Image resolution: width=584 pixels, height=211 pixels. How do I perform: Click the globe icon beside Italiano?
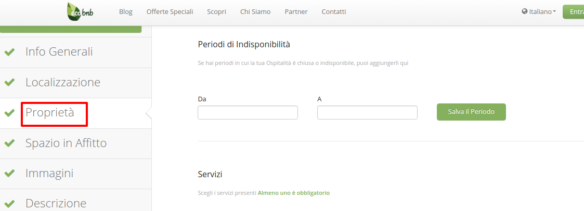[x=525, y=11]
